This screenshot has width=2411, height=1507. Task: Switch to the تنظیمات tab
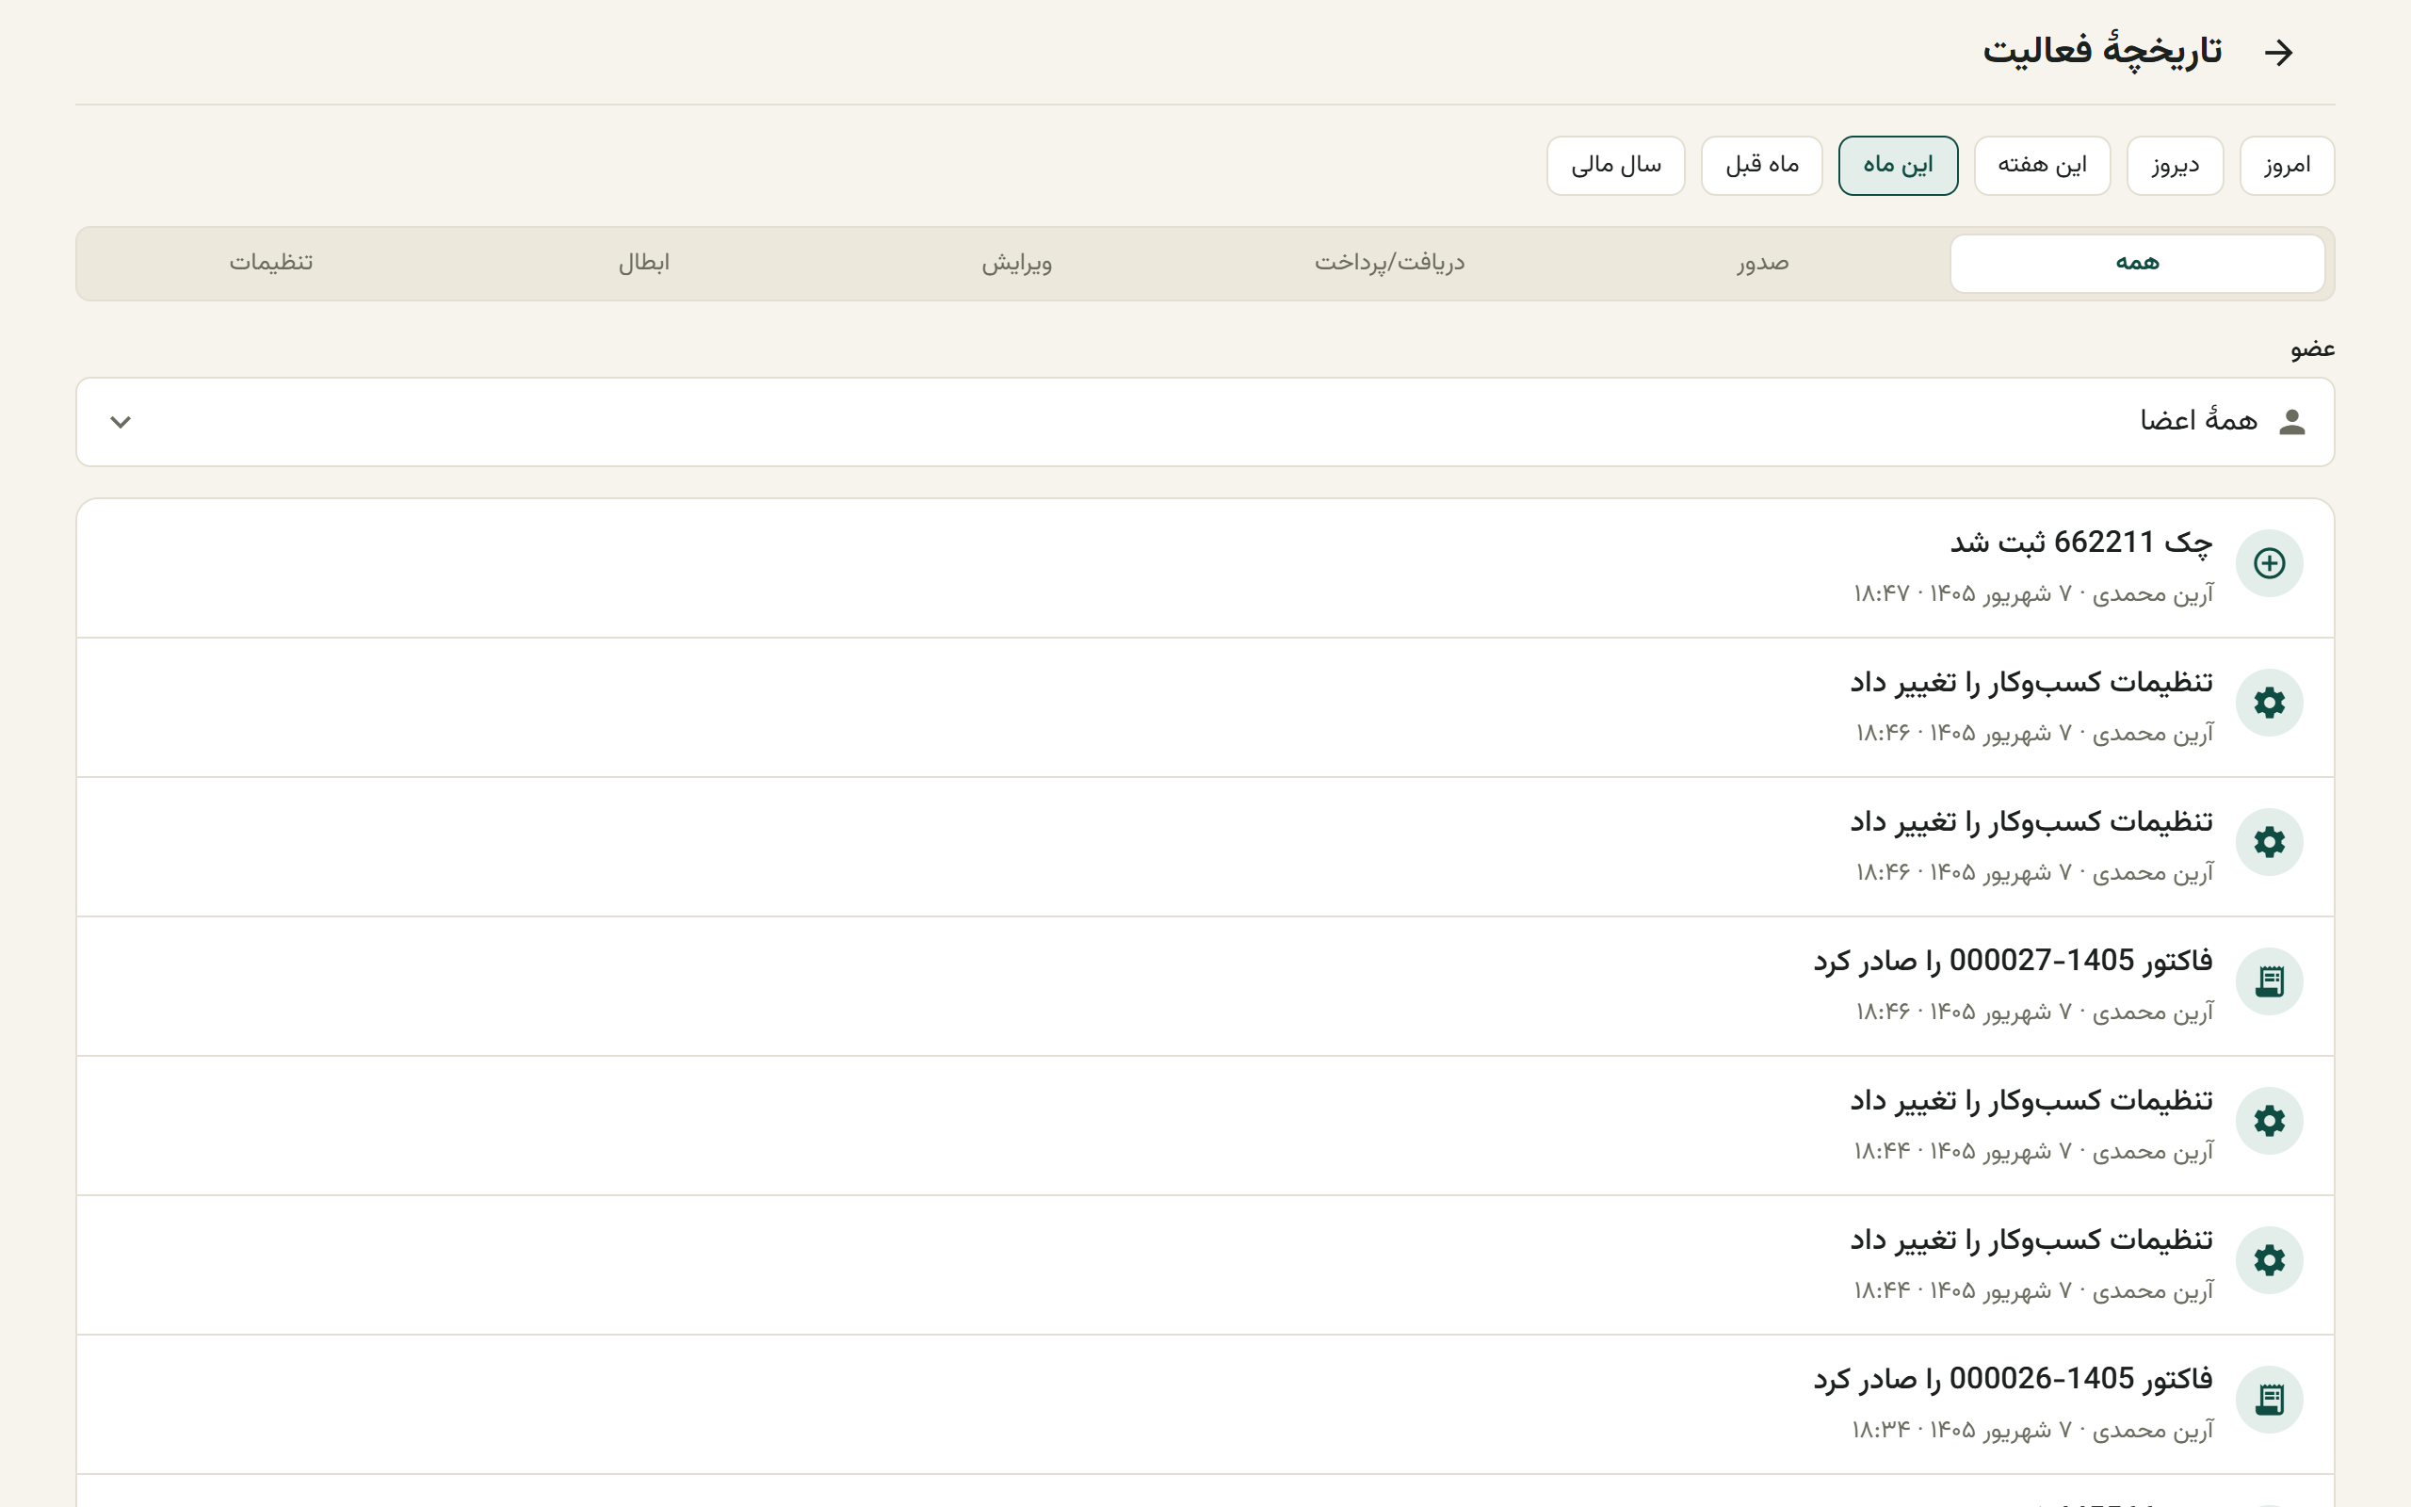pos(271,263)
